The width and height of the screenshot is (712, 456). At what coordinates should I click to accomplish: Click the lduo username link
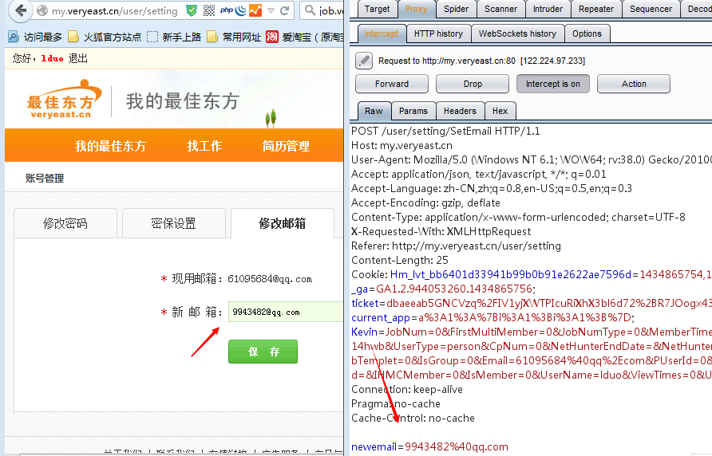point(52,58)
